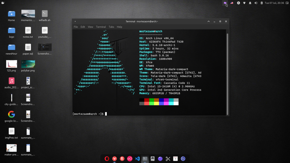
Task: Select the logo folder on the desktop
Action: pyautogui.click(x=12, y=32)
